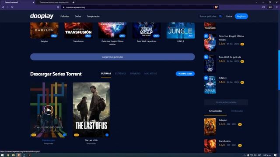This screenshot has height=157, width=280.
Task: Open a new browser tab
Action: coord(73,2)
